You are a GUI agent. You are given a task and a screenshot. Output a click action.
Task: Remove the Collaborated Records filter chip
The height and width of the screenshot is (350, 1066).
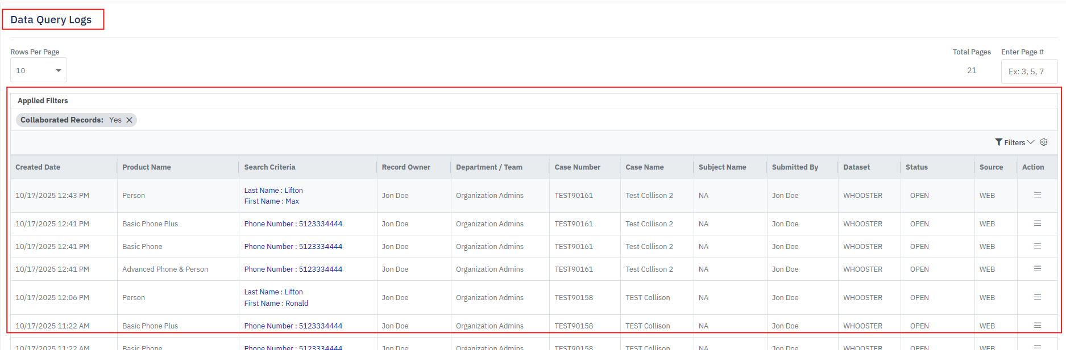[x=130, y=120]
